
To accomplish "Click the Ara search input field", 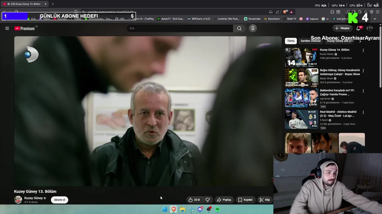I will coord(180,28).
